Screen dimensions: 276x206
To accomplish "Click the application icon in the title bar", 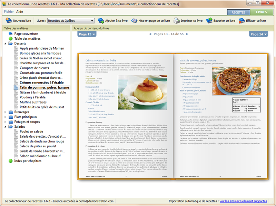I will [4, 4].
